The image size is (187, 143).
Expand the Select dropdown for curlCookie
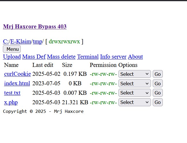[x=135, y=74]
